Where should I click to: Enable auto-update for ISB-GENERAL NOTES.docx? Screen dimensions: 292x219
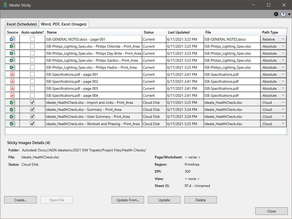pyautogui.click(x=33, y=39)
